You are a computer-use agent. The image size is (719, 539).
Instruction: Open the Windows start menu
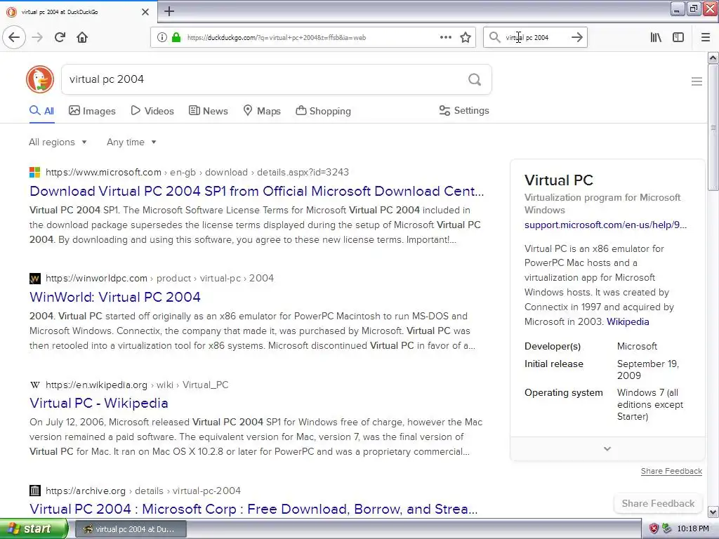pos(34,528)
